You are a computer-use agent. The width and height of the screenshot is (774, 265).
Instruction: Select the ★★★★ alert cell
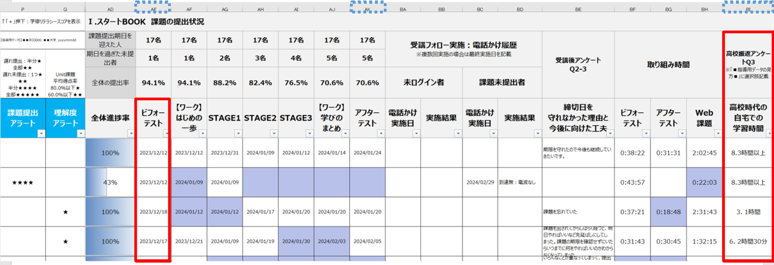coord(23,183)
